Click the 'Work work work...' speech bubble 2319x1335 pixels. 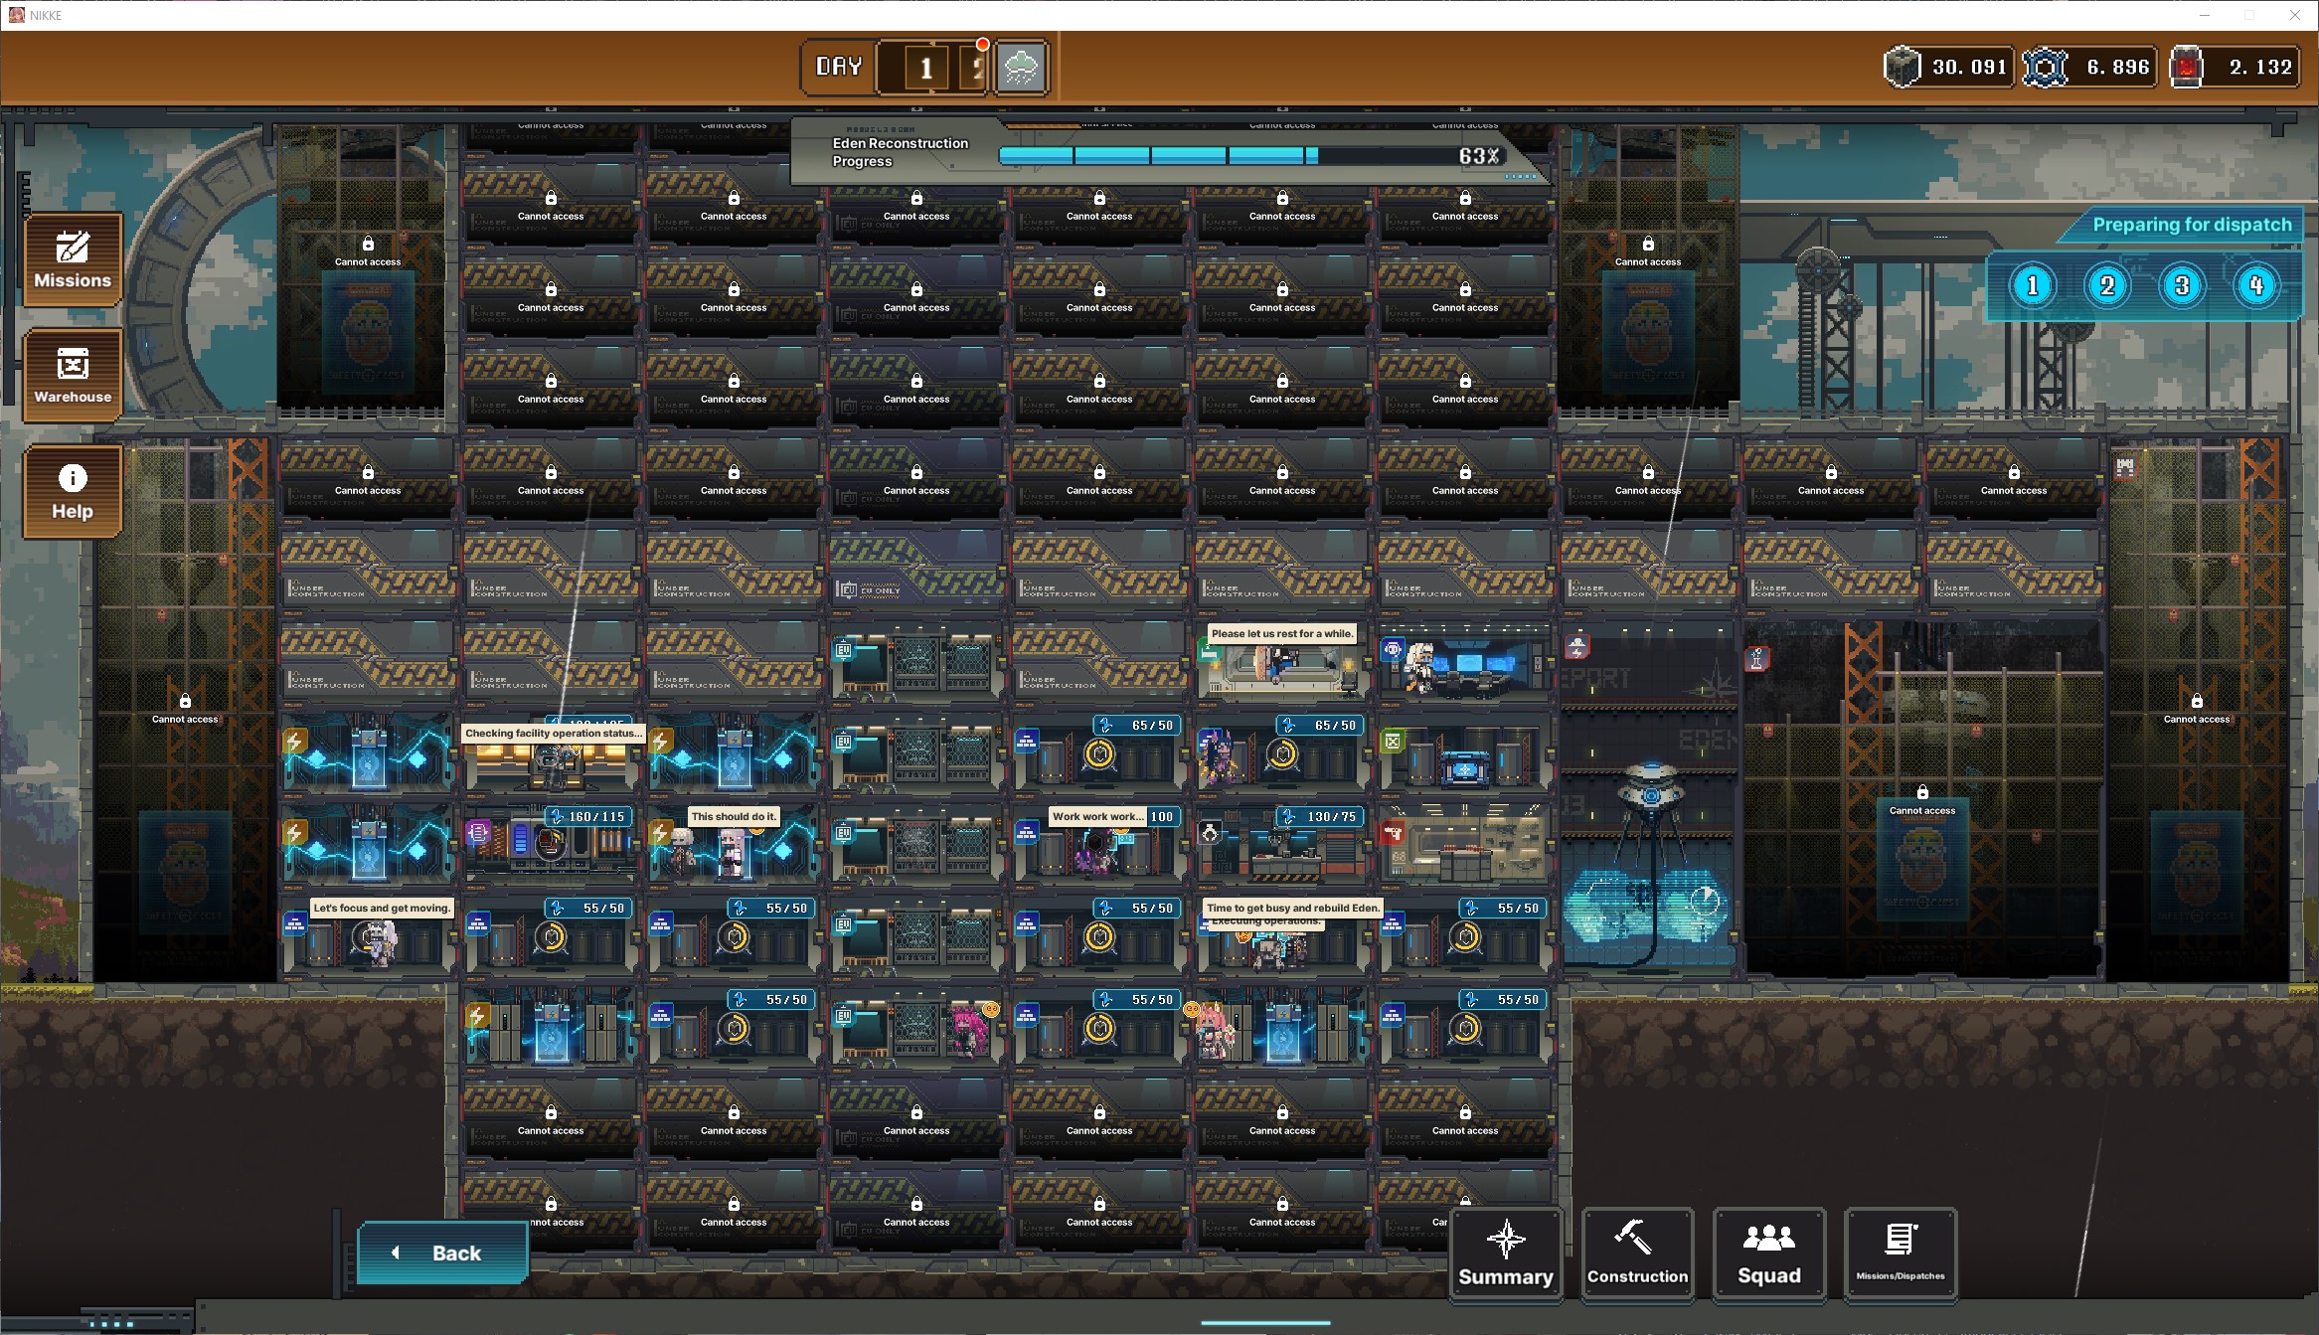tap(1097, 816)
